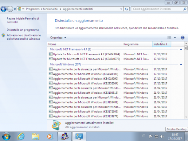This screenshot has height=141, width=188.
Task: Sort by the Nome column header
Action: point(84,44)
